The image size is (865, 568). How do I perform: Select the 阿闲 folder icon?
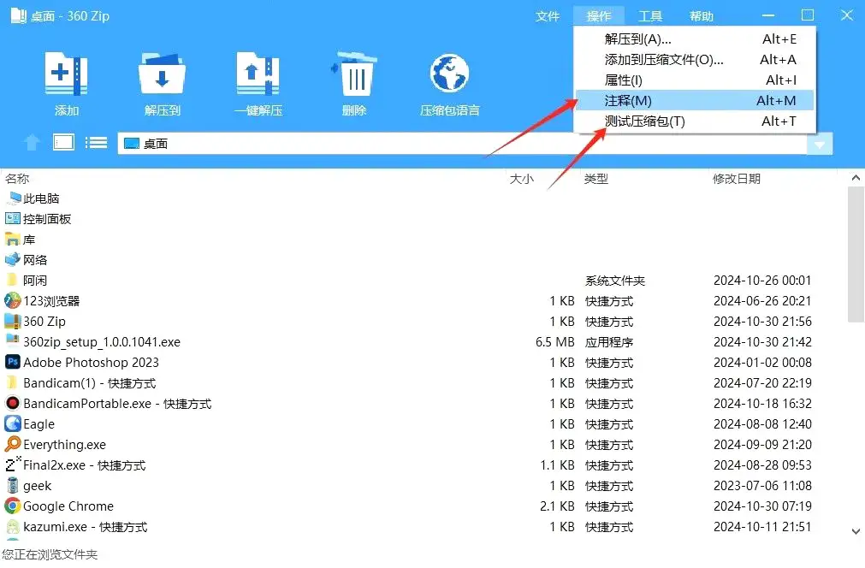click(13, 280)
